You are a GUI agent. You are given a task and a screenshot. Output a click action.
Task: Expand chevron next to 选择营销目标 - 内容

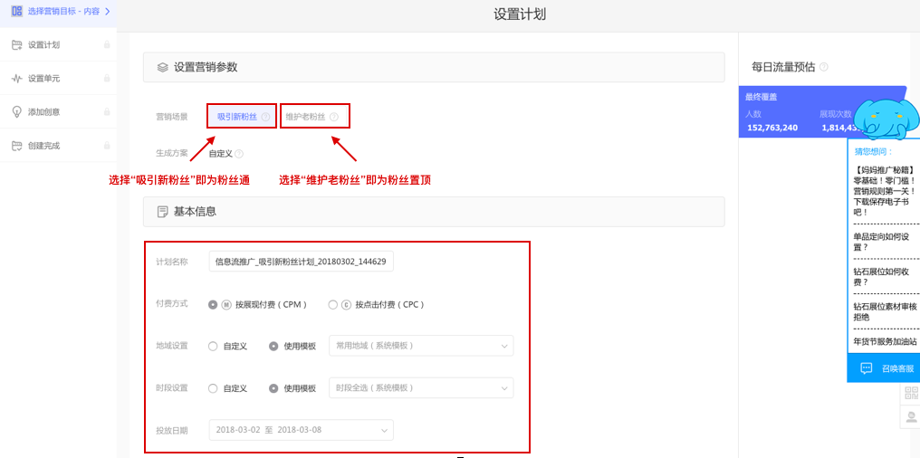[108, 11]
